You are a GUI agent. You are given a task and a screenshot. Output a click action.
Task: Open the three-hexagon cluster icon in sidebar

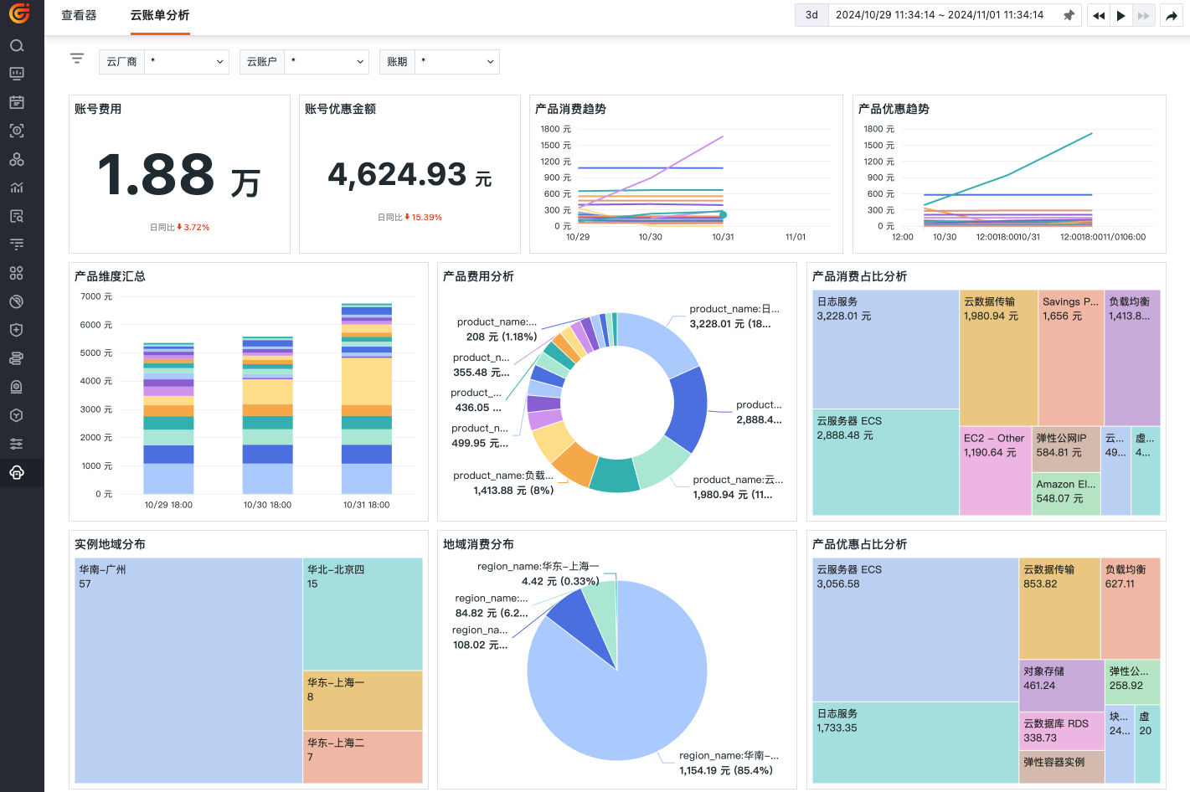coord(17,159)
